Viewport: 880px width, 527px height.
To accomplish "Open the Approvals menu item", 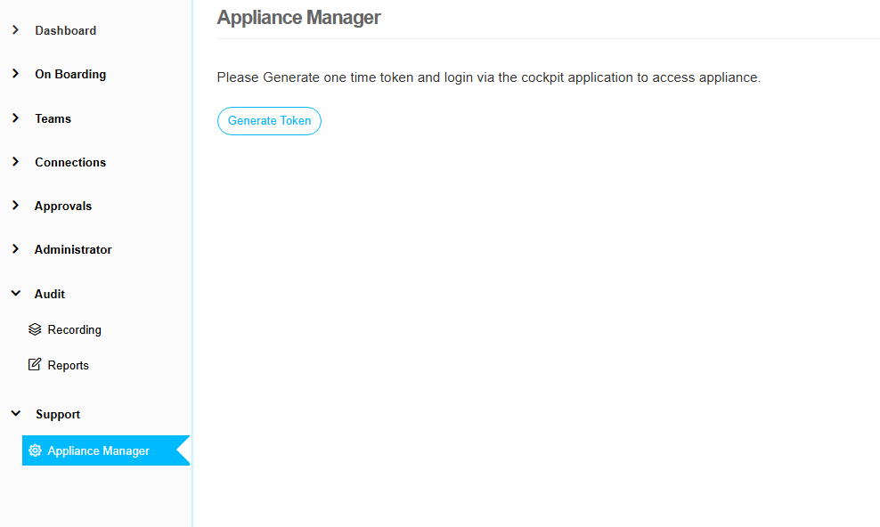I will pyautogui.click(x=63, y=206).
